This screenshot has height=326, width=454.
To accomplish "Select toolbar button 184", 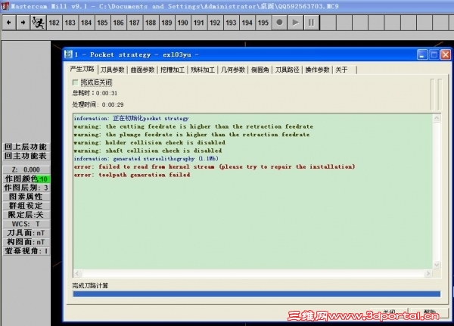I will tap(86, 22).
